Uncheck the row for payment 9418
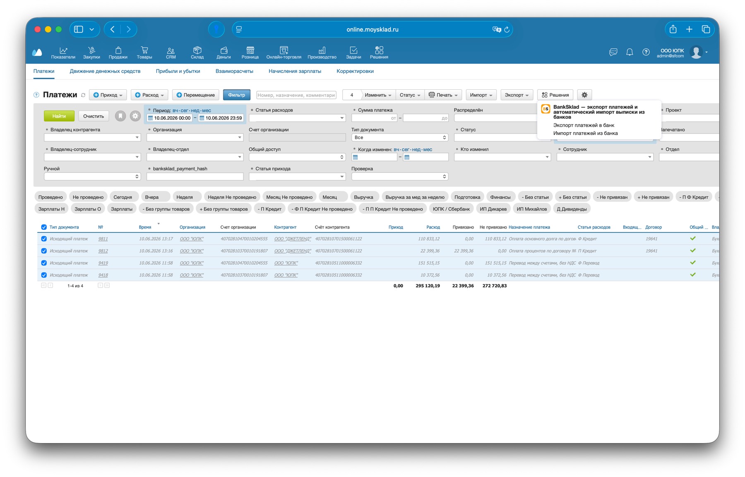This screenshot has width=745, height=477. coord(44,275)
